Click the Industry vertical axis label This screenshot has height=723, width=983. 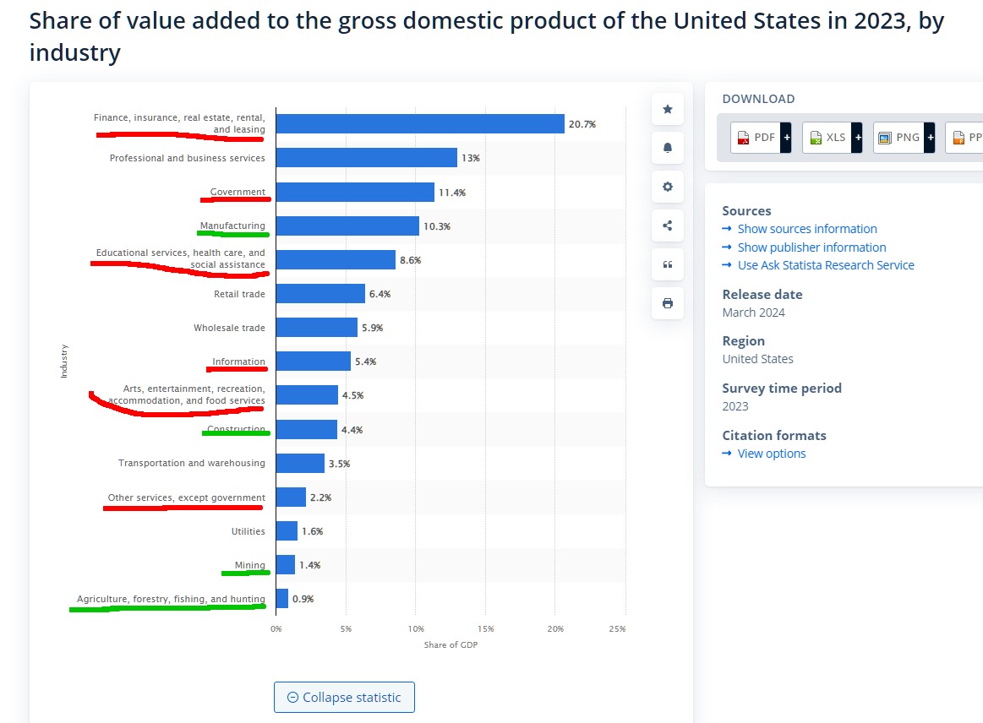(x=63, y=361)
